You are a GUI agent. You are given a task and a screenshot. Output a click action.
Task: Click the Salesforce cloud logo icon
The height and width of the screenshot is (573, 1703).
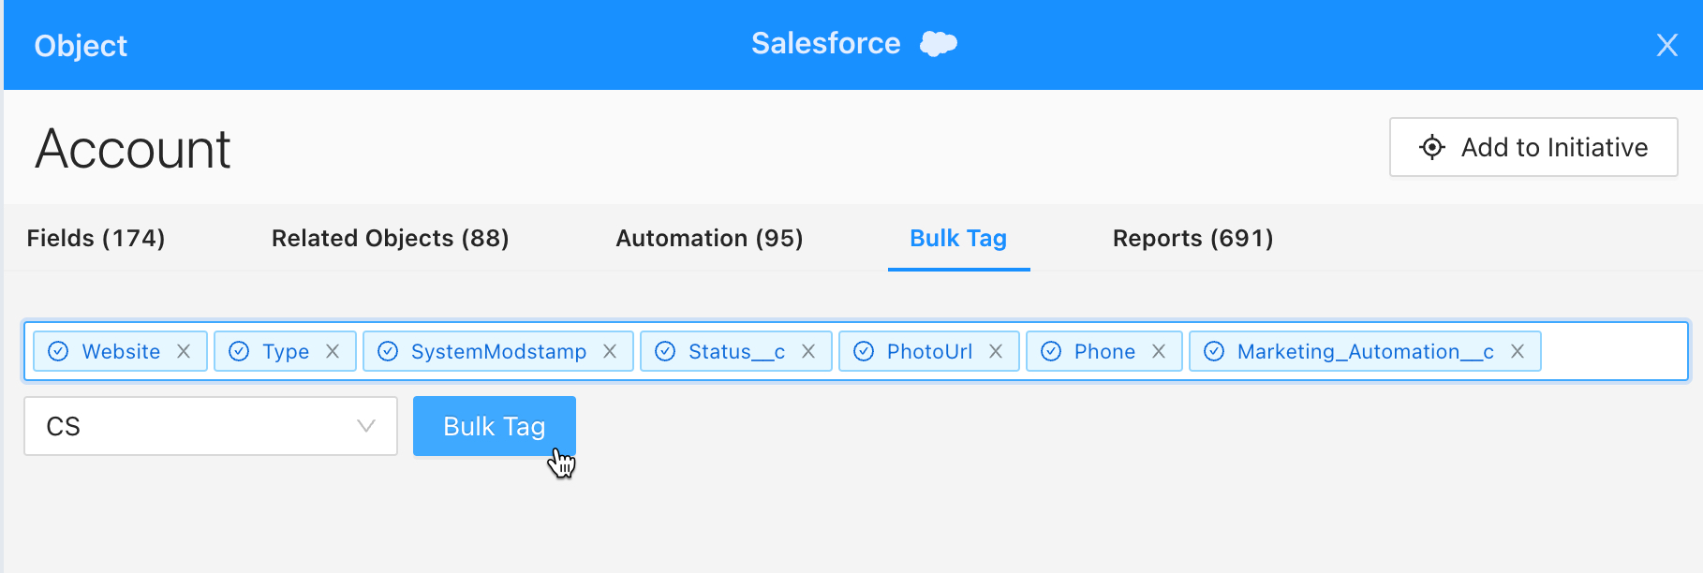point(939,43)
